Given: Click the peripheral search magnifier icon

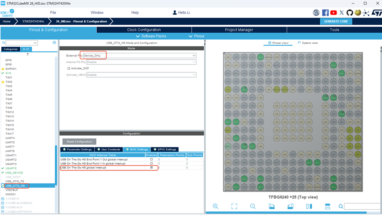Looking at the screenshot, I should 4,43.
